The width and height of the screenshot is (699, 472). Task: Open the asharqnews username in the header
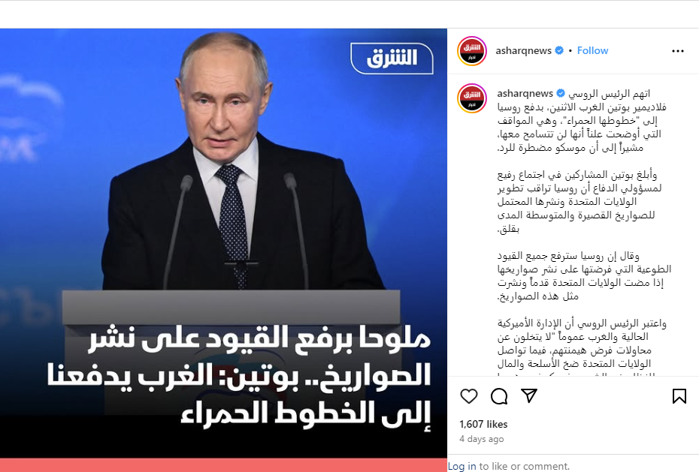pos(523,51)
